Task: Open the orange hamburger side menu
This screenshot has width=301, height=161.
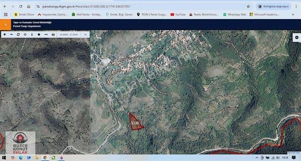Action: coord(5,25)
